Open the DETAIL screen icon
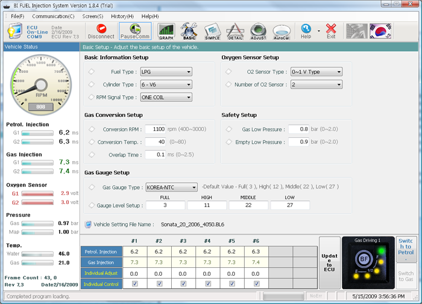 click(x=235, y=31)
